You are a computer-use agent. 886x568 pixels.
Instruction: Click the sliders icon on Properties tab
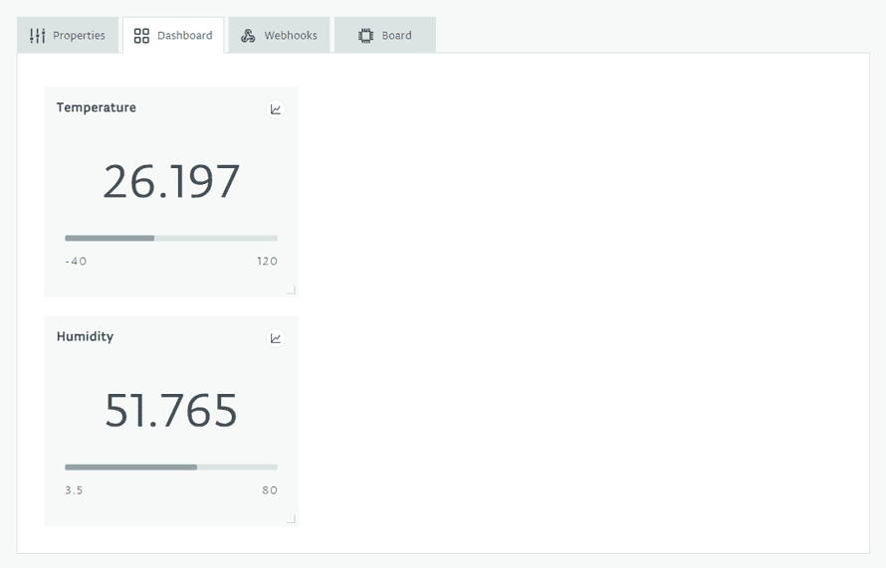pos(38,36)
